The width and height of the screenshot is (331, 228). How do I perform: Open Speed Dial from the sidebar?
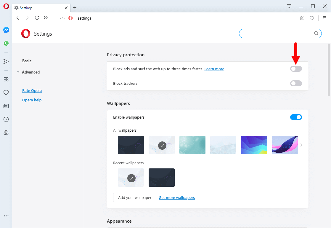pos(6,79)
